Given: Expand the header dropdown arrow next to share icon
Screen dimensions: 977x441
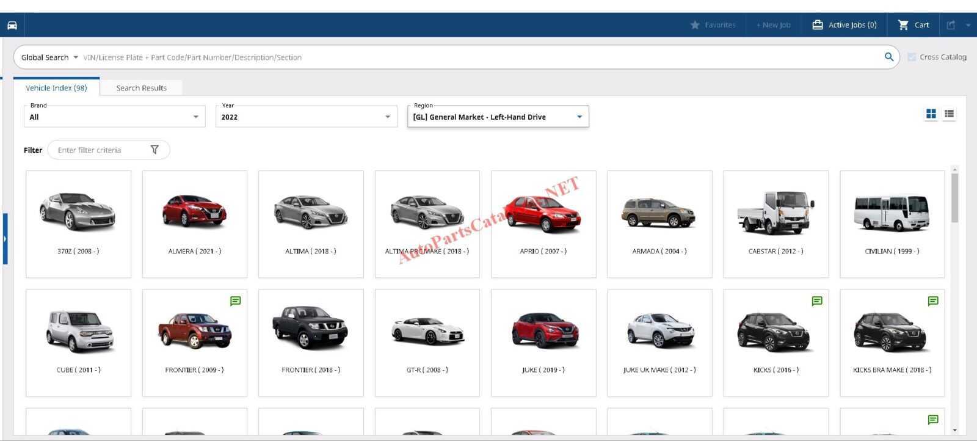Looking at the screenshot, I should (968, 25).
